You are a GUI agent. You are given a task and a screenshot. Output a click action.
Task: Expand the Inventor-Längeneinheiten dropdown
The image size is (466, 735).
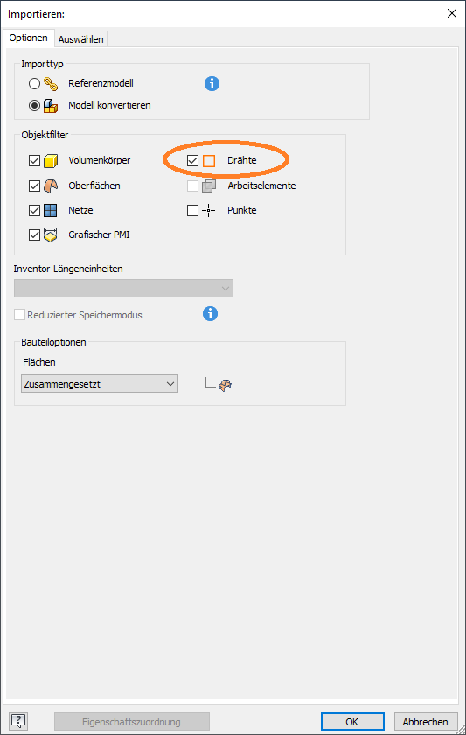pyautogui.click(x=123, y=288)
